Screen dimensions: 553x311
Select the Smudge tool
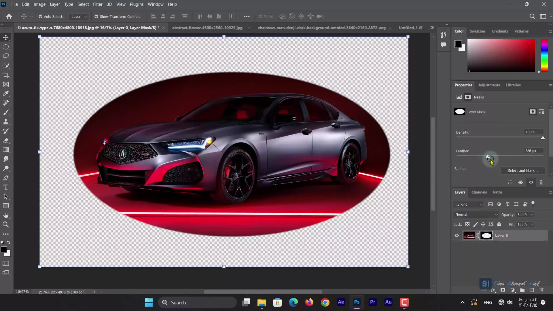point(6,159)
